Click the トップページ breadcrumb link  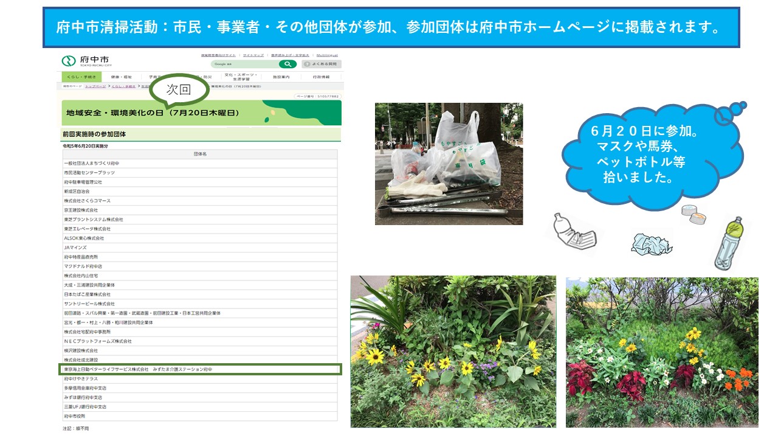(x=95, y=86)
